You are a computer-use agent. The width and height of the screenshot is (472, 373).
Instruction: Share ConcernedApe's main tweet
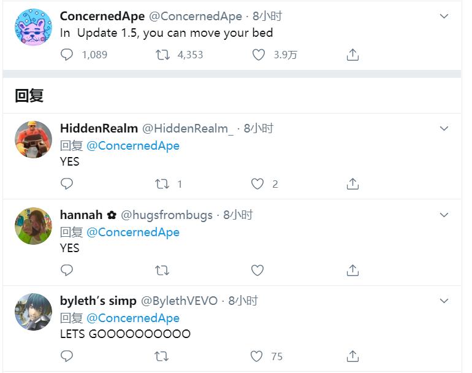352,55
